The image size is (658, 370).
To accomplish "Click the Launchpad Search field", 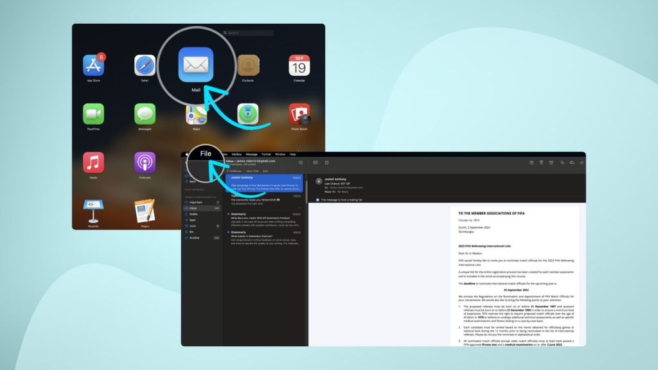I will click(248, 33).
